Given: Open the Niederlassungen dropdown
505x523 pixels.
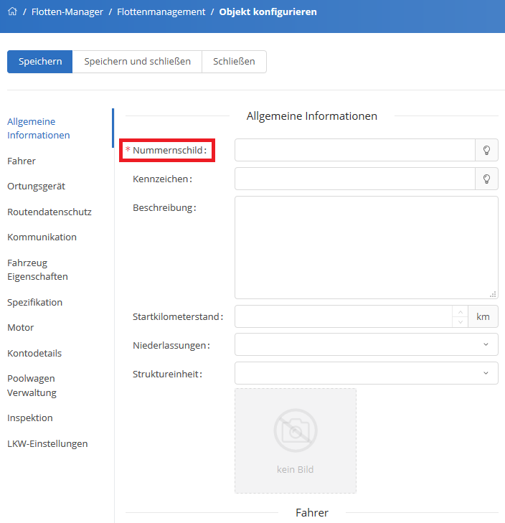Looking at the screenshot, I should point(366,344).
